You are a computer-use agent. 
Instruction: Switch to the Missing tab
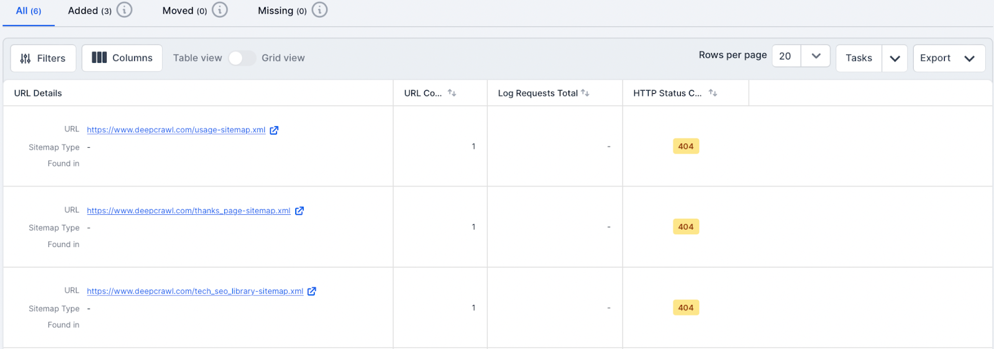coord(281,11)
